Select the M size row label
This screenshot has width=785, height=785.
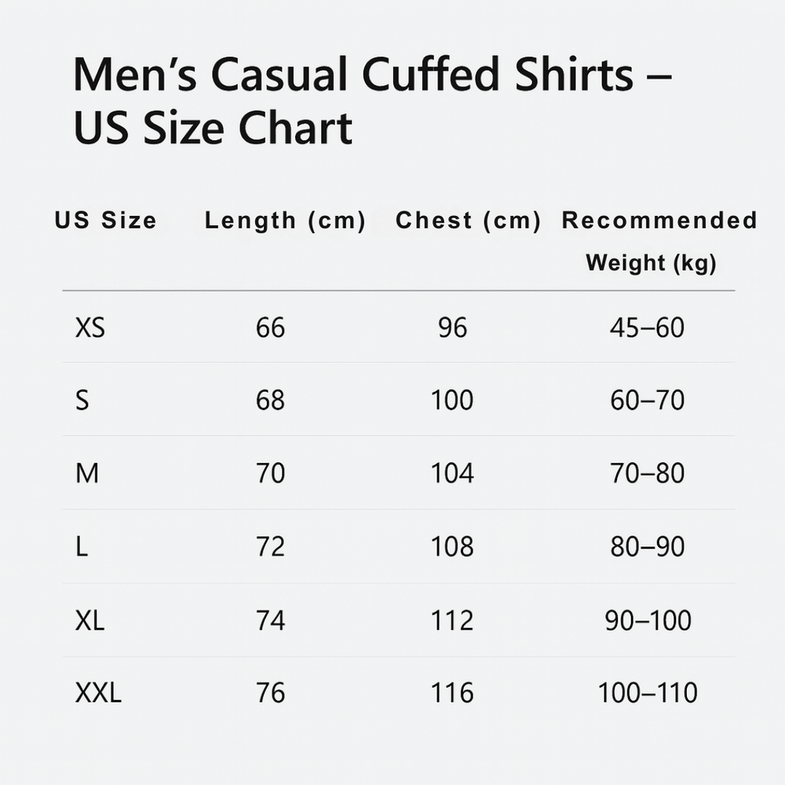pyautogui.click(x=87, y=473)
